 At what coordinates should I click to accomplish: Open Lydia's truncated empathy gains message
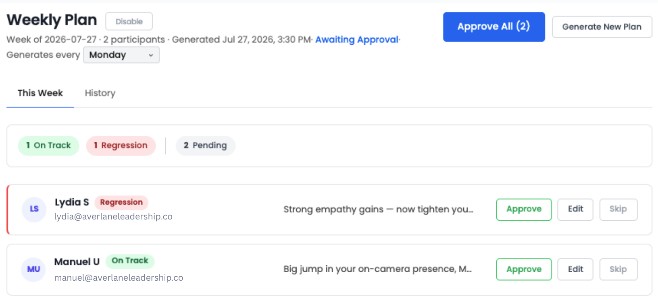tap(378, 209)
